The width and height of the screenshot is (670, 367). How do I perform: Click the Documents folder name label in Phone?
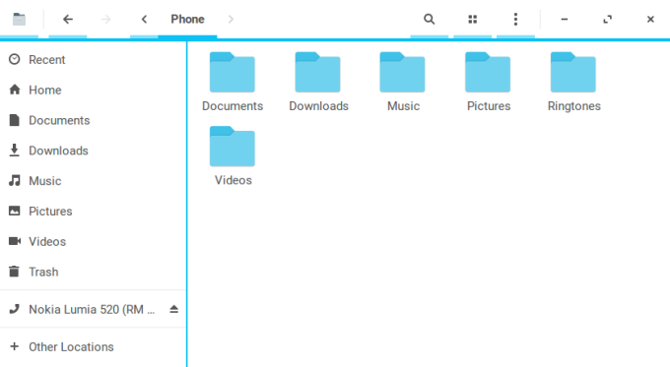point(233,106)
